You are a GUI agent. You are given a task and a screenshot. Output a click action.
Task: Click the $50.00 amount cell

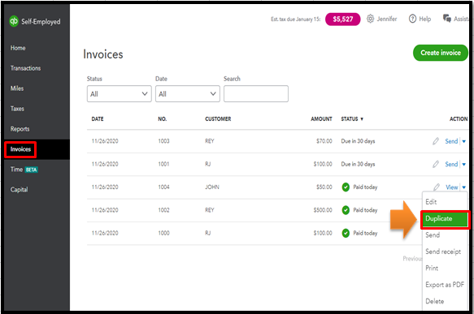[324, 187]
